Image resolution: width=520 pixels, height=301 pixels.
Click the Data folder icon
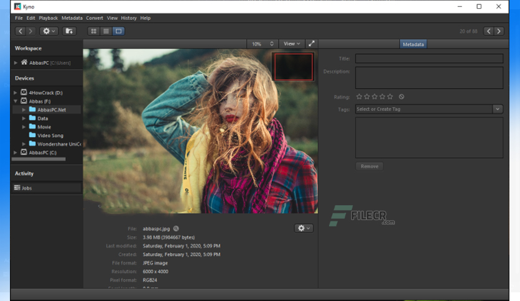coord(32,118)
